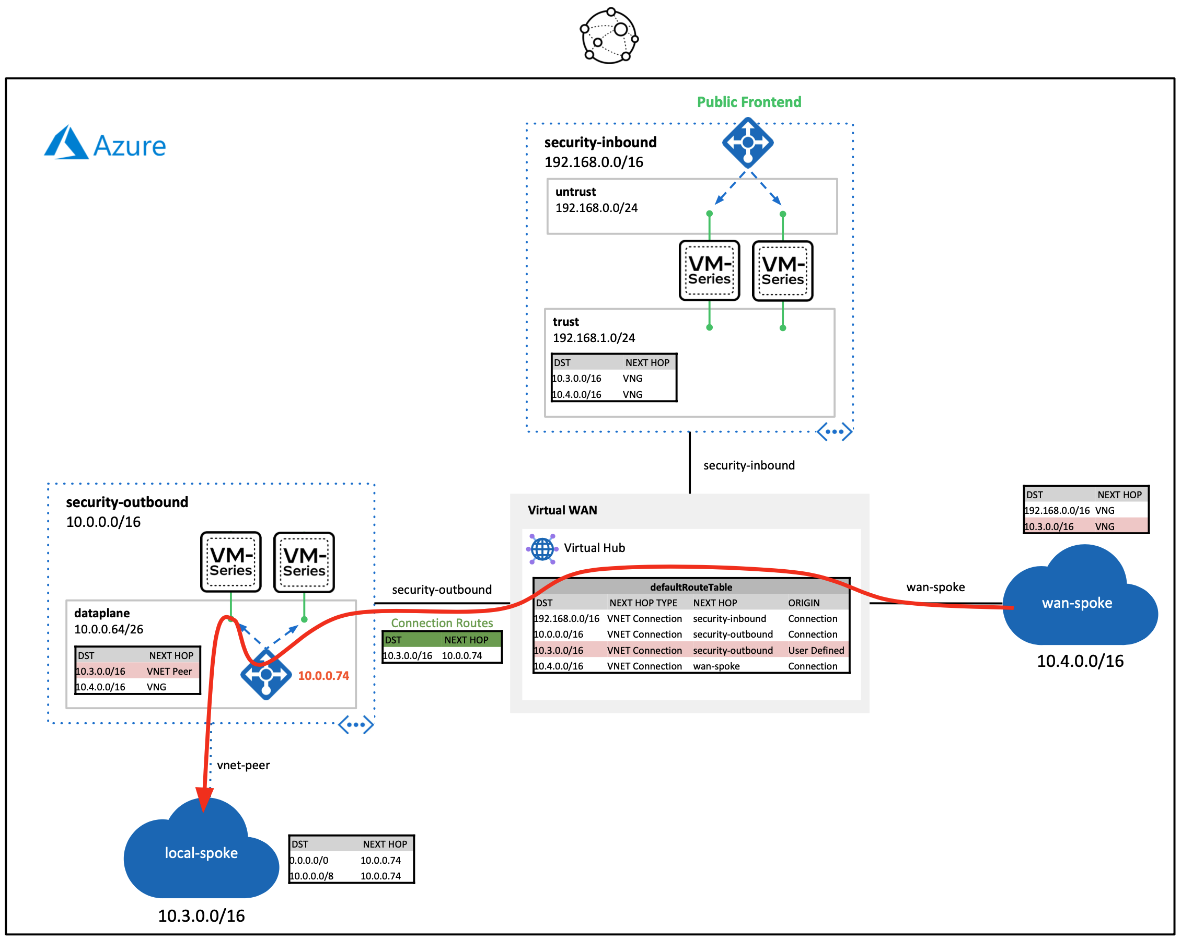Click the Virtual Hub globe icon
This screenshot has width=1181, height=940.
542,548
